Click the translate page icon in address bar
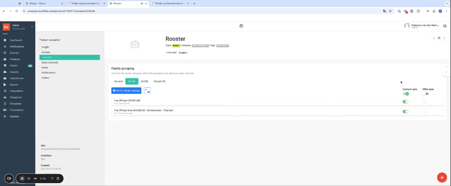This screenshot has width=451, height=186. (x=384, y=11)
